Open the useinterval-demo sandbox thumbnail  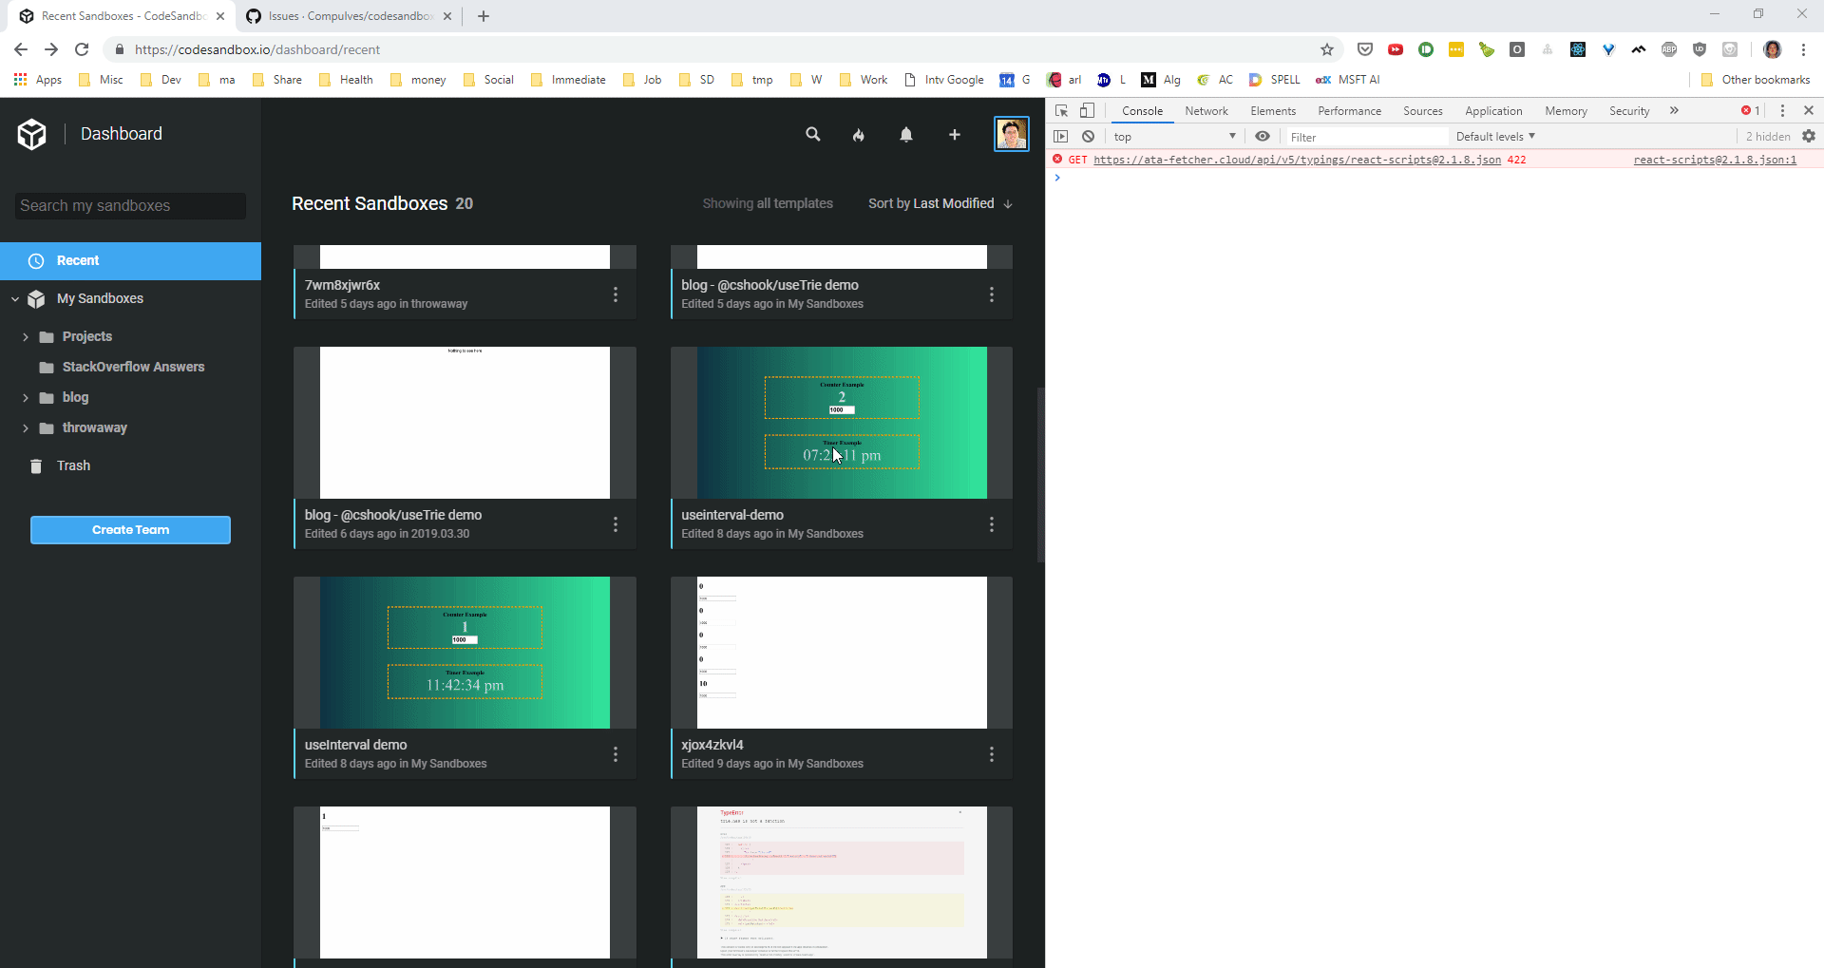pyautogui.click(x=841, y=423)
